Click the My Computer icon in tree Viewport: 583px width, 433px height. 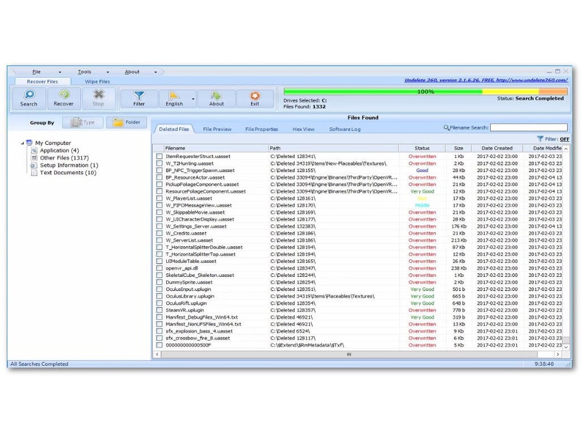[x=30, y=143]
